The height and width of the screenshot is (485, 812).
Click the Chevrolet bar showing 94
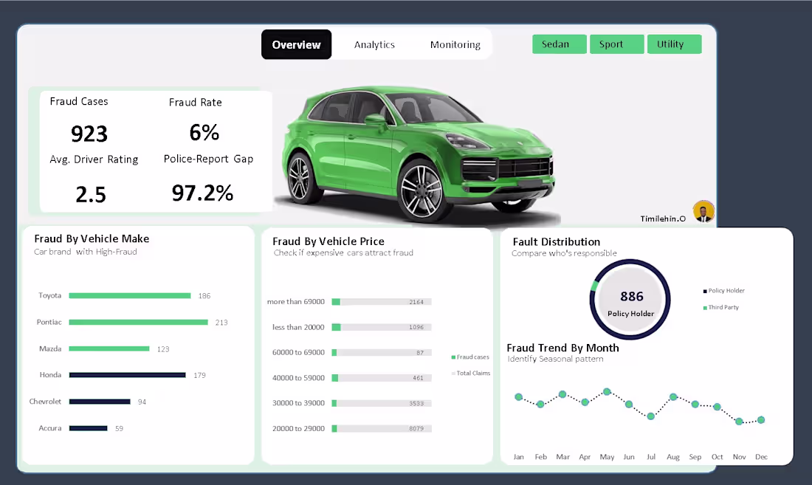coord(100,402)
